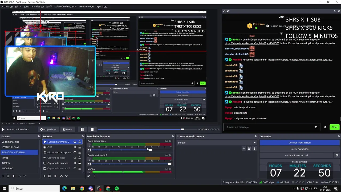Open Spotify from the taskbar

click(x=117, y=189)
